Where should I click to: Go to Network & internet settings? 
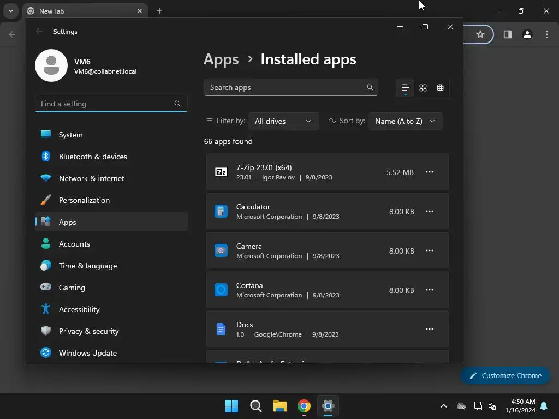point(111,178)
